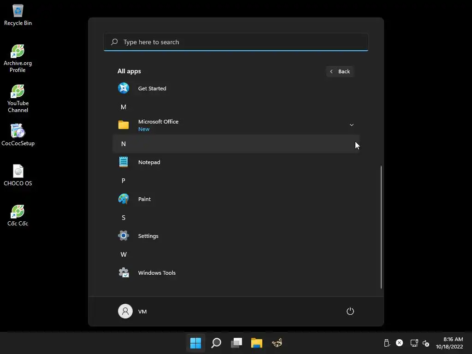Open network status tray icon

tap(414, 343)
